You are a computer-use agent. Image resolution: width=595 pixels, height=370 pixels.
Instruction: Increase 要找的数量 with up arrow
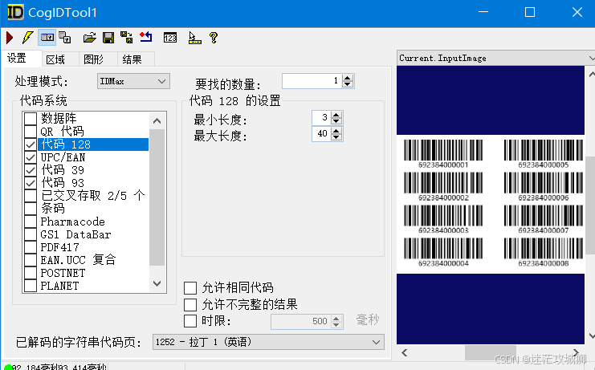(x=348, y=78)
